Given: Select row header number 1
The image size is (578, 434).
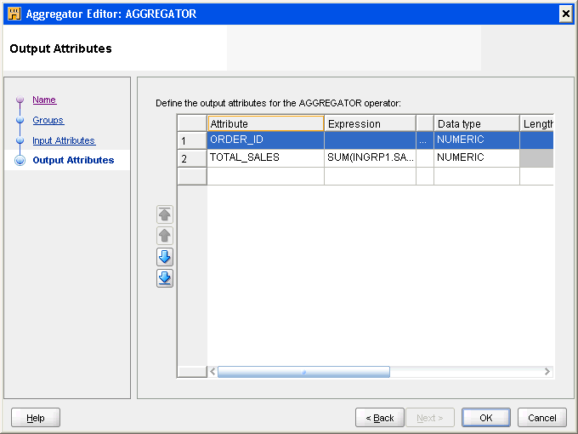Looking at the screenshot, I should click(x=191, y=140).
